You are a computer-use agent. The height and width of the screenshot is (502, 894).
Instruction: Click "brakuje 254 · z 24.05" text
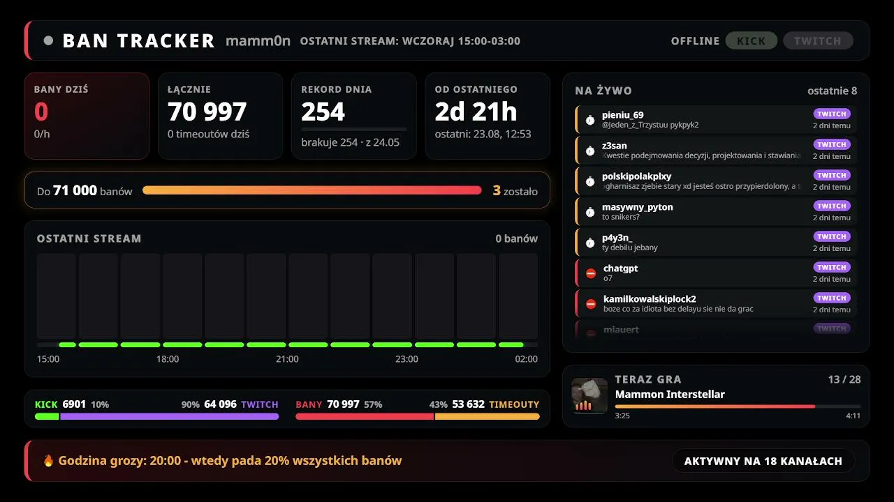(351, 142)
